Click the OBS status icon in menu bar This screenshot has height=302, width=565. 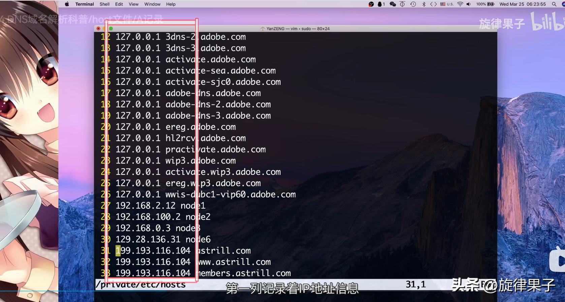tap(371, 4)
